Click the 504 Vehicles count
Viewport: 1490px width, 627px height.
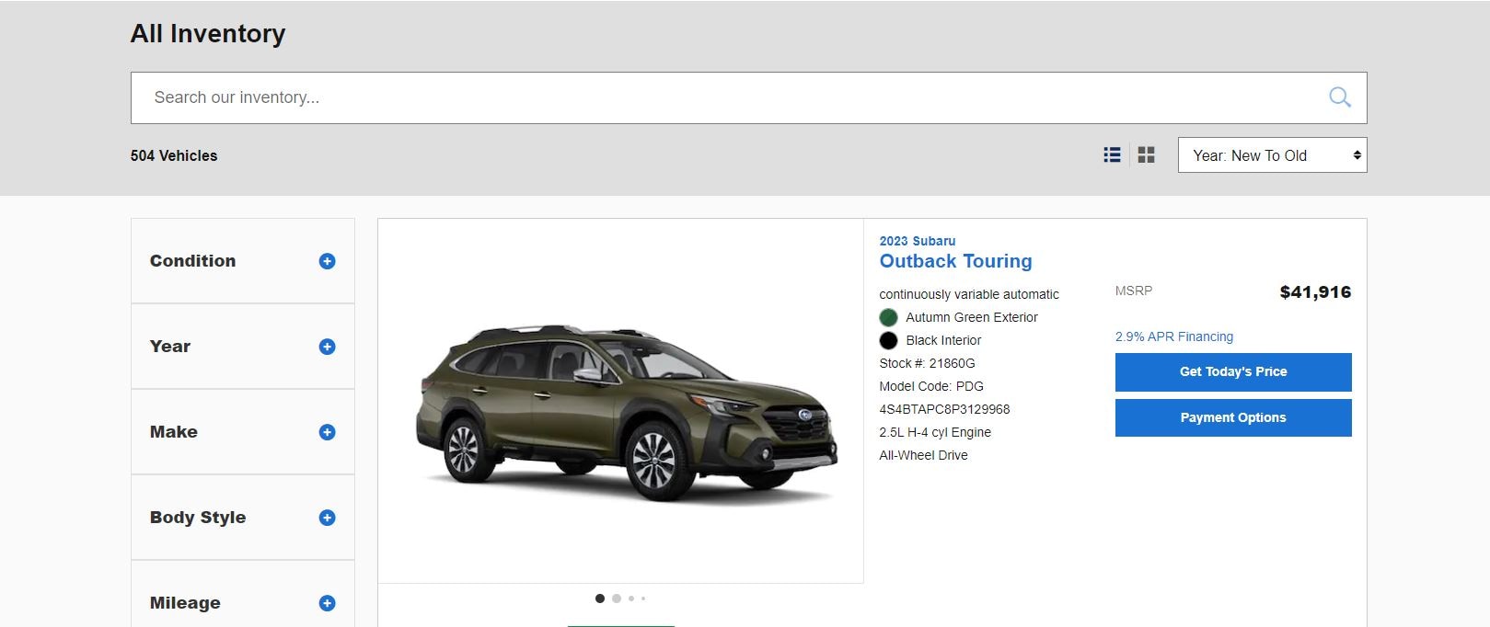click(174, 155)
